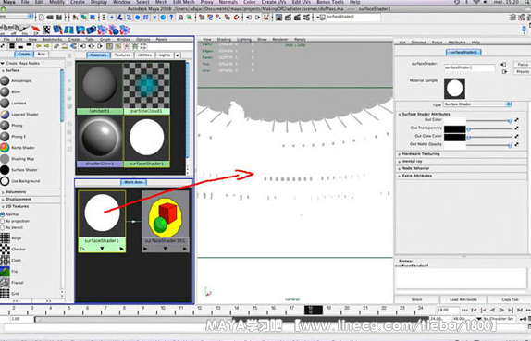Viewport: 531px width, 341px height.
Task: Select the shaderGlow1 material thumbnail
Action: [100, 141]
